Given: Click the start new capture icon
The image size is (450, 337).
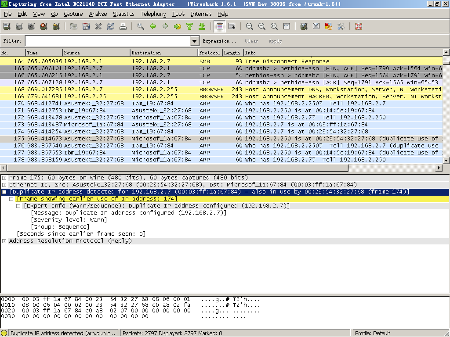Looking at the screenshot, I should (32, 26).
